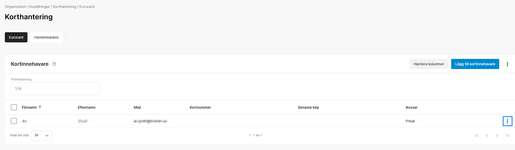The width and height of the screenshot is (515, 150).
Task: Go to the next page
Action: point(497,136)
